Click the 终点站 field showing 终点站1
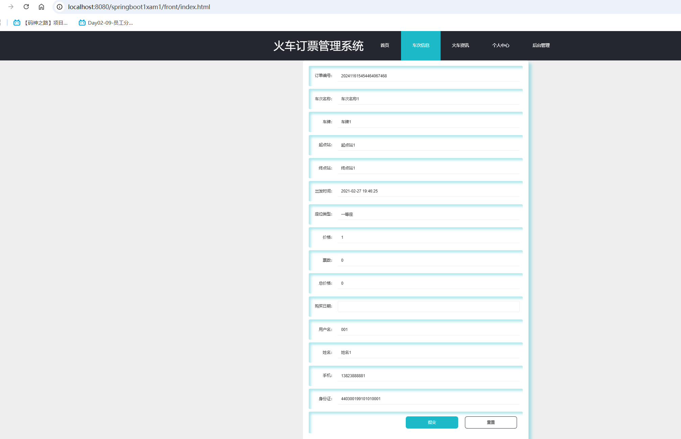Image resolution: width=681 pixels, height=439 pixels. tap(428, 168)
